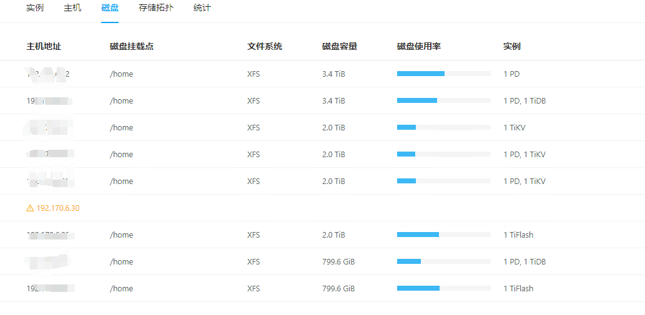Click the 实例 column header in table
The height and width of the screenshot is (315, 645).
click(x=512, y=46)
